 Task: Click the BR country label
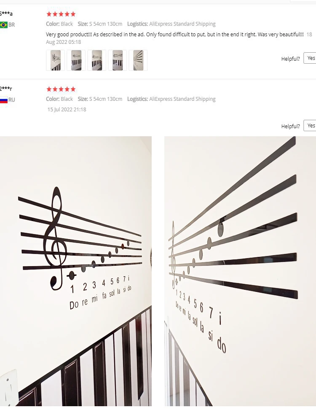[x=11, y=25]
